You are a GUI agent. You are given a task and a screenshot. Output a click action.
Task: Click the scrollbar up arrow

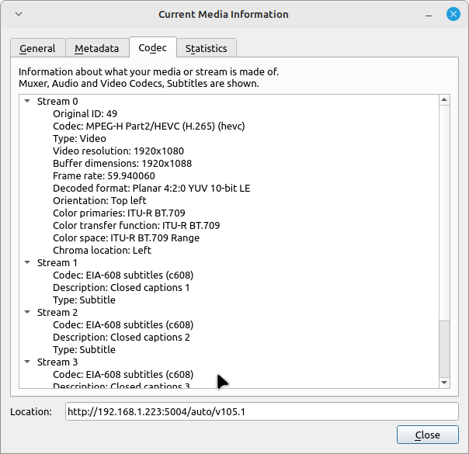pos(444,100)
